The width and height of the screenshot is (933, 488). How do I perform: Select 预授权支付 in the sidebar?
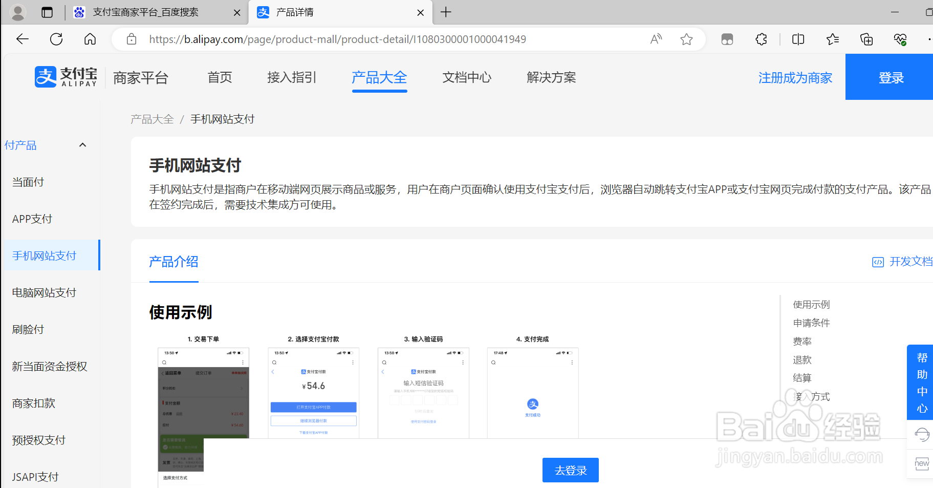coord(39,440)
